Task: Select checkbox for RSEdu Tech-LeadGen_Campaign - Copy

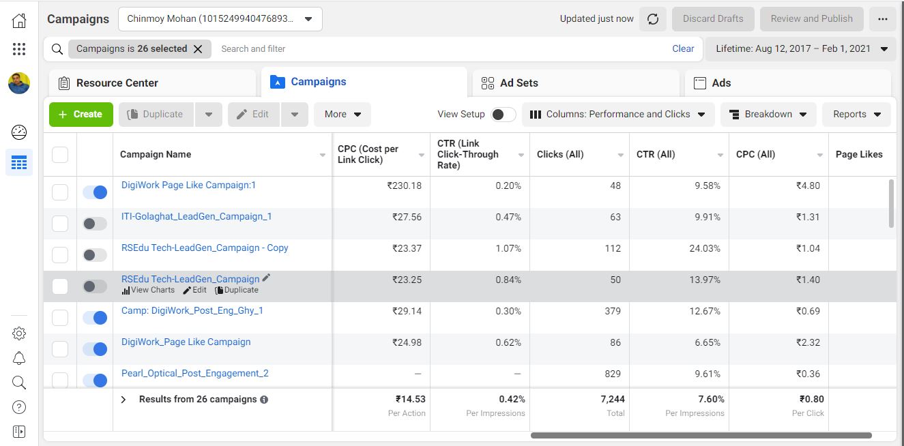Action: [x=60, y=255]
